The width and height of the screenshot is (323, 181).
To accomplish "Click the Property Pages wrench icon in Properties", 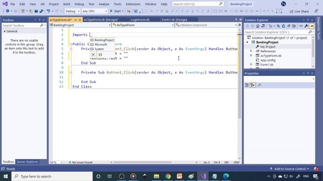I will (259, 85).
